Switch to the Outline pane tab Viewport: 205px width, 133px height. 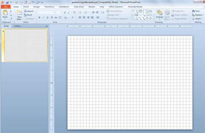click(17, 26)
